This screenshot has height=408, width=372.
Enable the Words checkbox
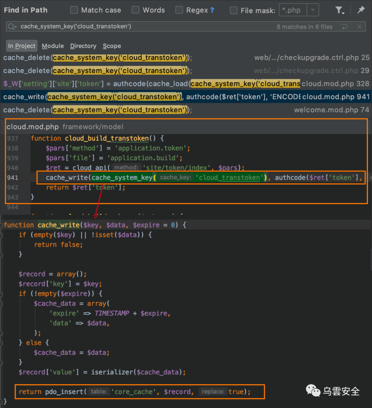135,10
